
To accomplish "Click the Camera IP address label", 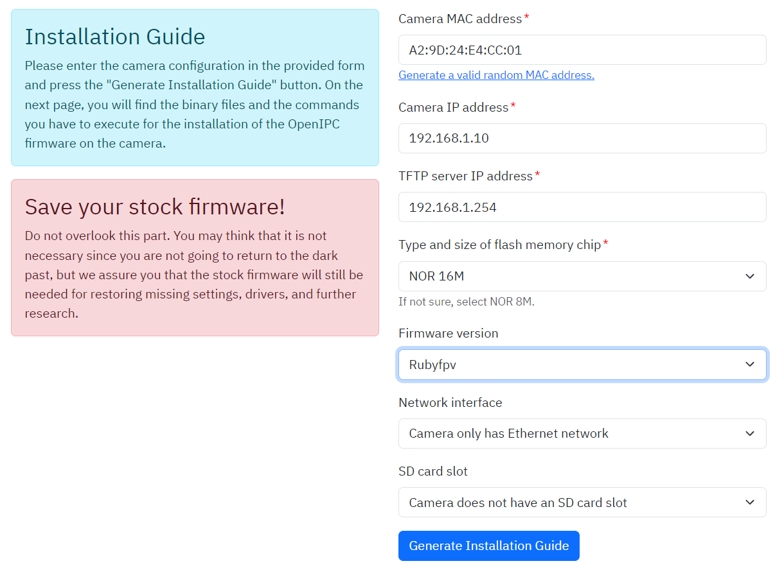I will [x=454, y=107].
